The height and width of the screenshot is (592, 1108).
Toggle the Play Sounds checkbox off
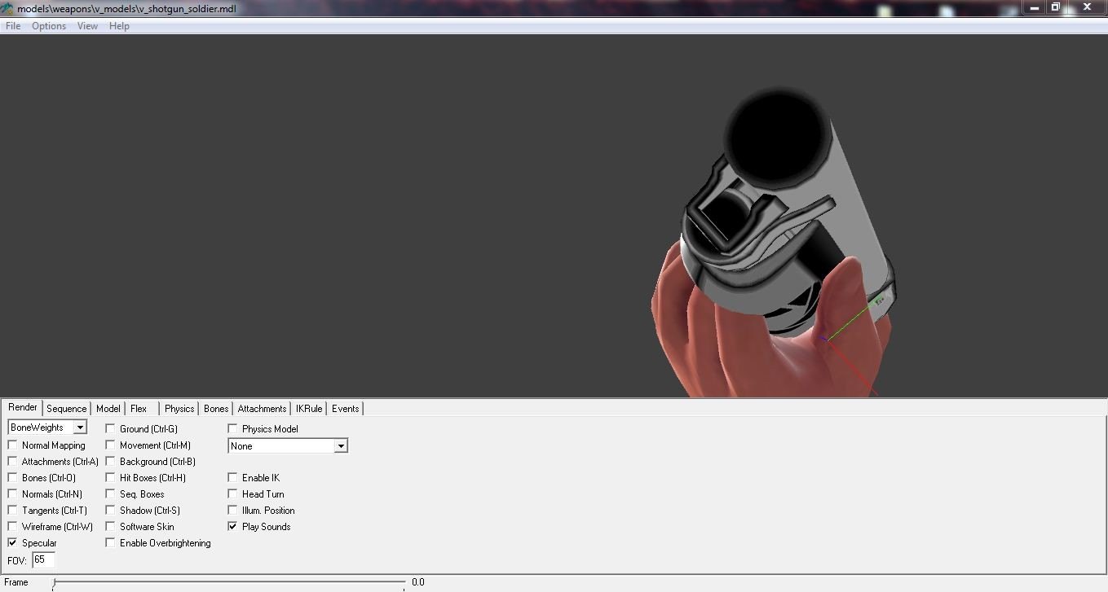pyautogui.click(x=232, y=527)
